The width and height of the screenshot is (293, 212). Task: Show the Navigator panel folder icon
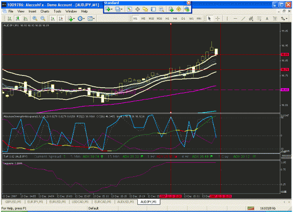(x=145, y=9)
